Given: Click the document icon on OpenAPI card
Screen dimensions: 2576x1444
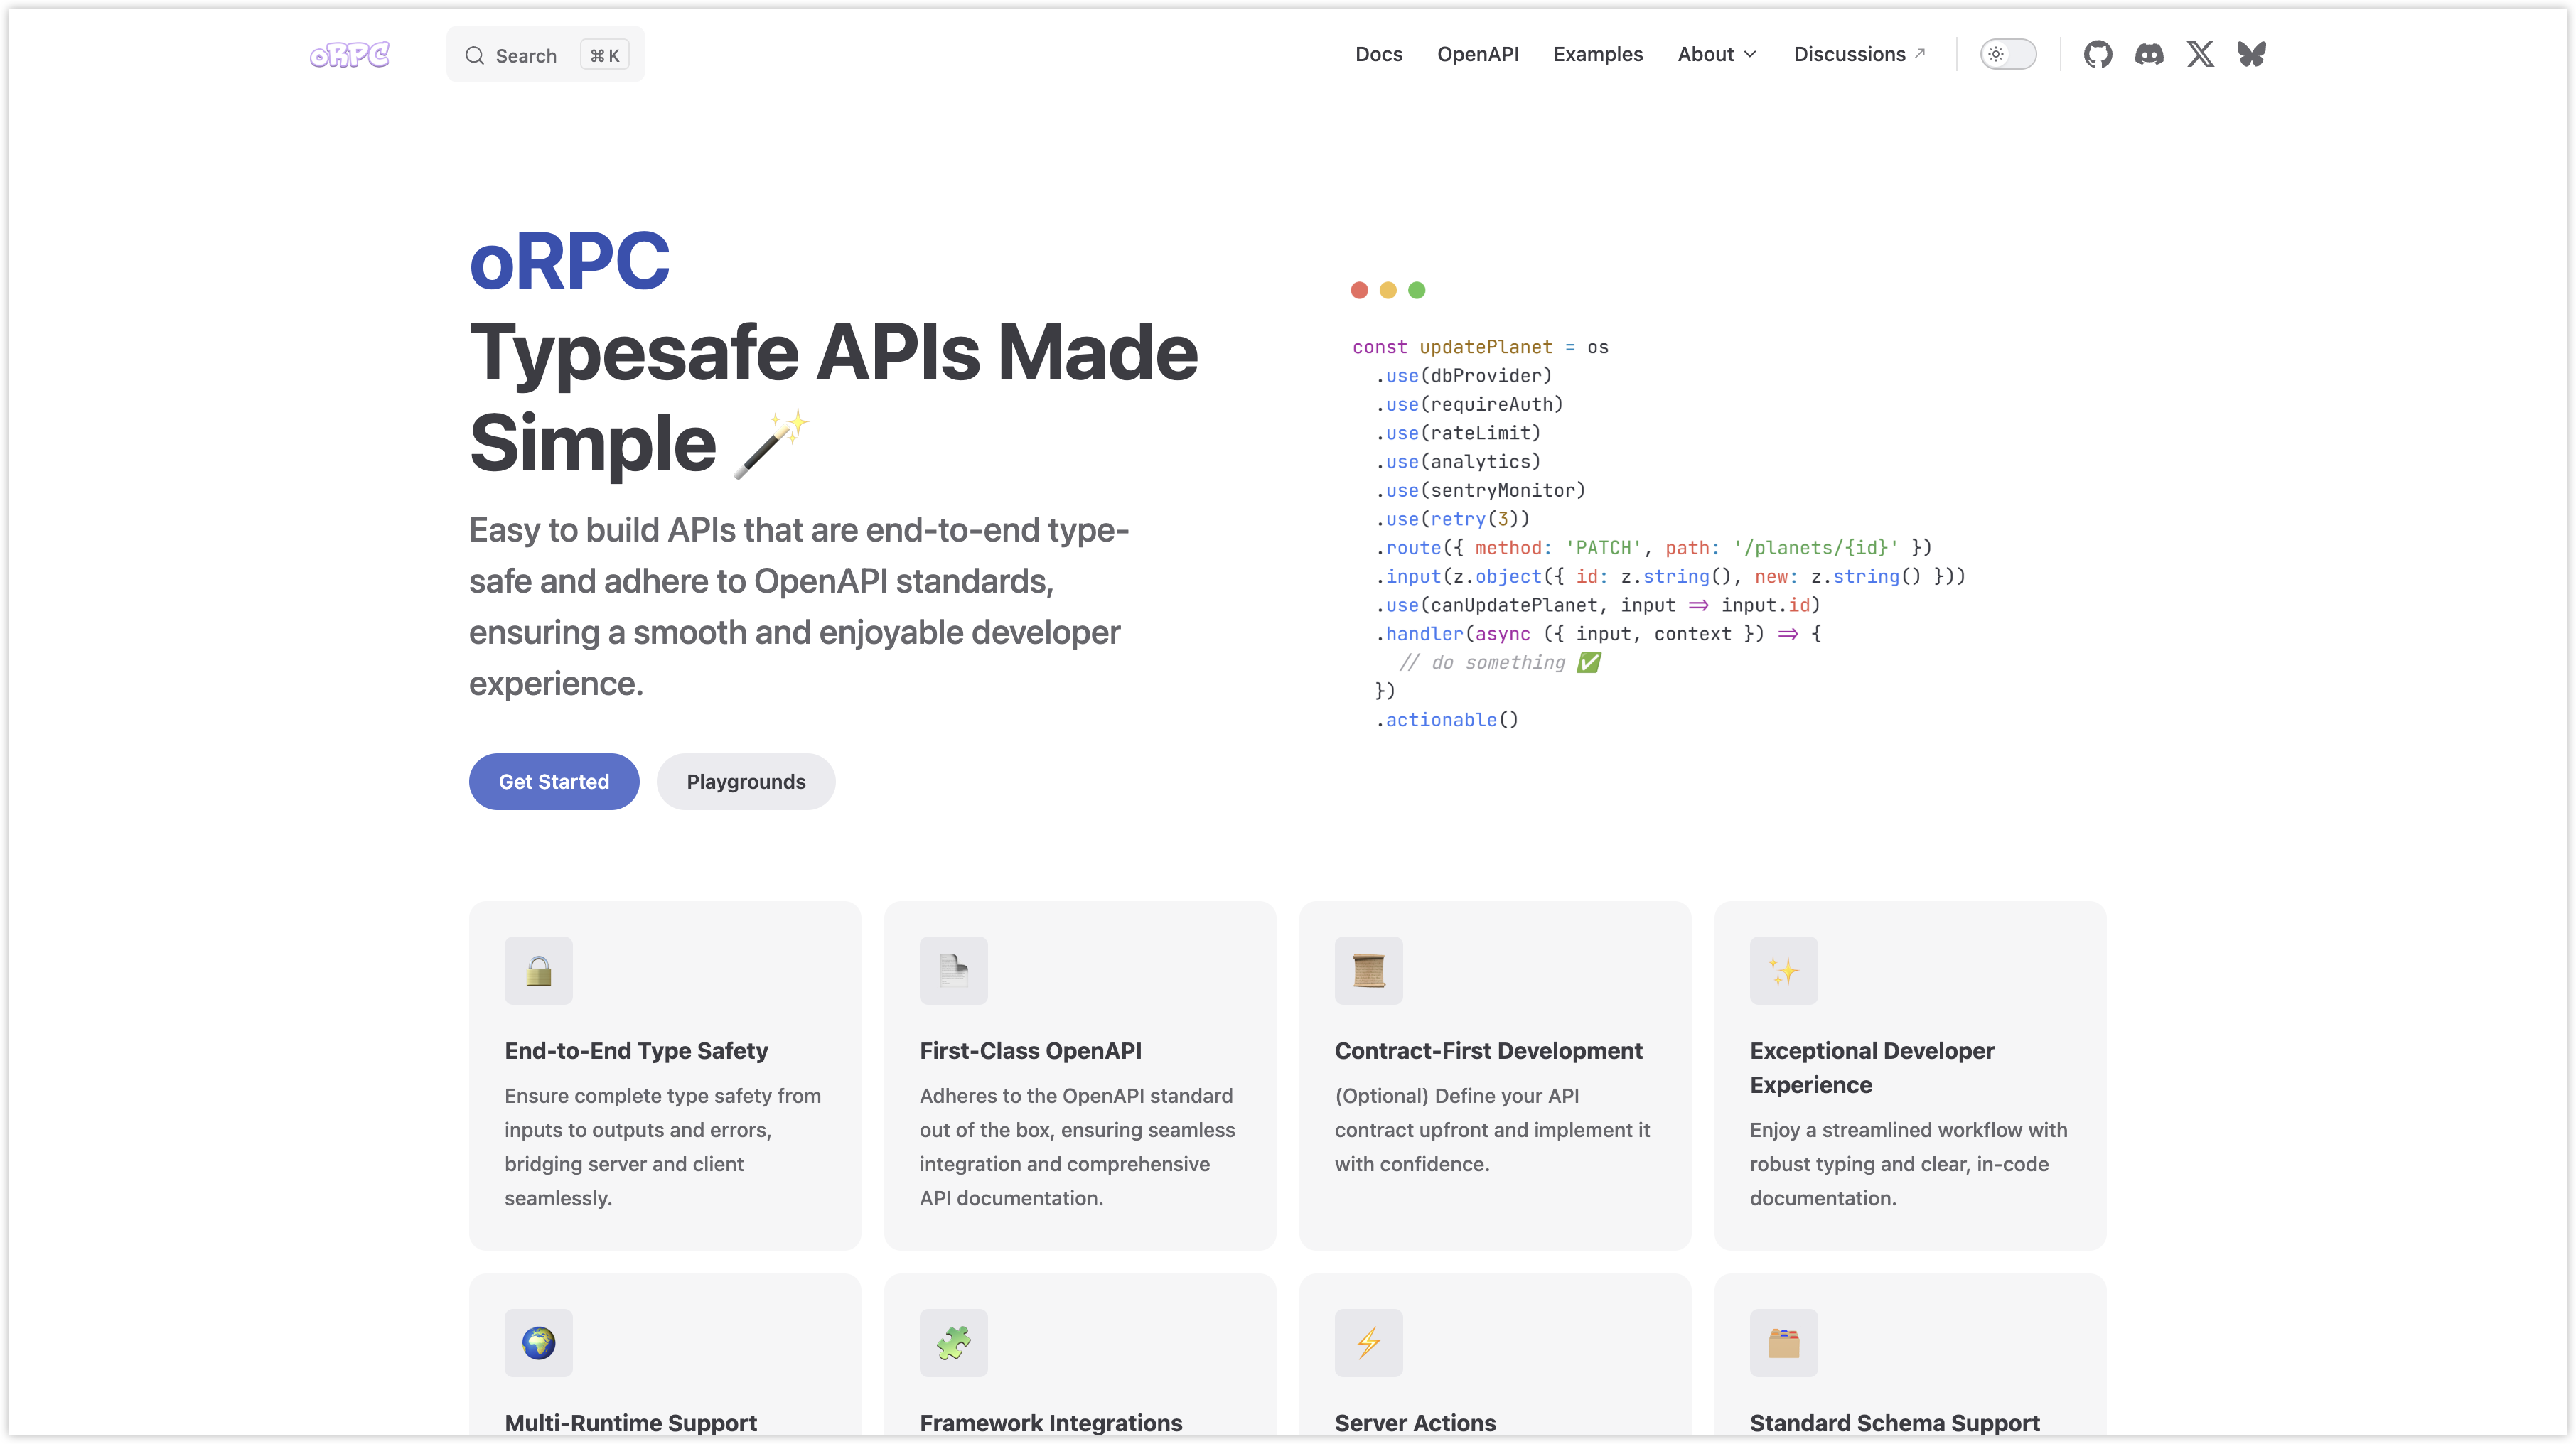Looking at the screenshot, I should coord(953,970).
